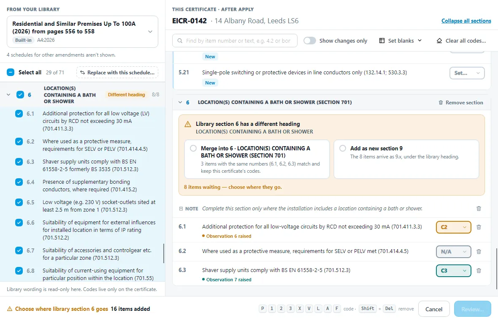Choose Add as new section 9
The height and width of the screenshot is (321, 498).
(x=343, y=148)
